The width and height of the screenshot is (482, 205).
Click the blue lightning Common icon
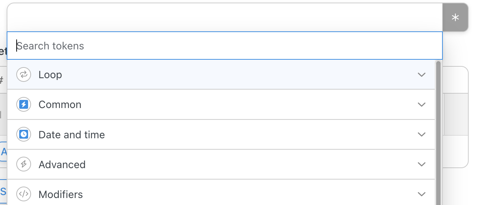[24, 105]
